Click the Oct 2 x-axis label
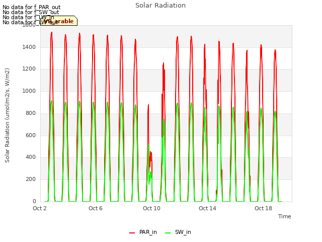This screenshot has width=322, height=242. coord(40,208)
